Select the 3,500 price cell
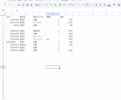Screen dimensions: 121x100 coord(66,22)
